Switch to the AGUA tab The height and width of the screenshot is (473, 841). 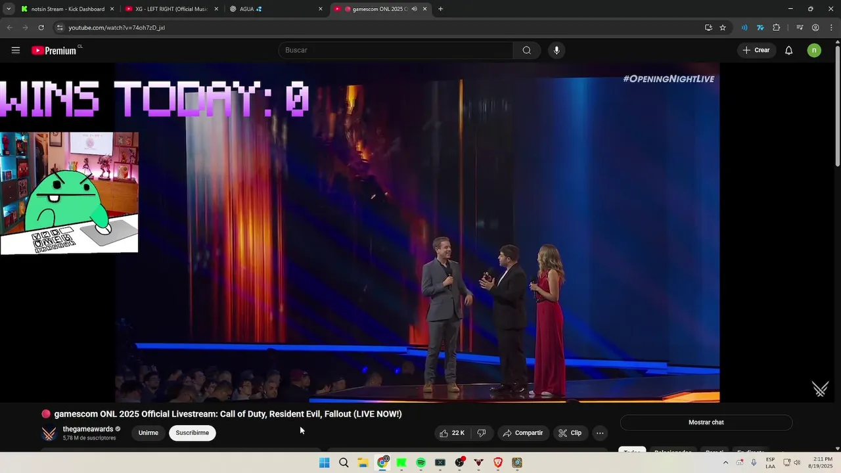(x=276, y=9)
